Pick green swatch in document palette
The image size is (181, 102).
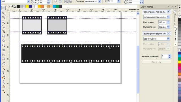click(x=57, y=7)
